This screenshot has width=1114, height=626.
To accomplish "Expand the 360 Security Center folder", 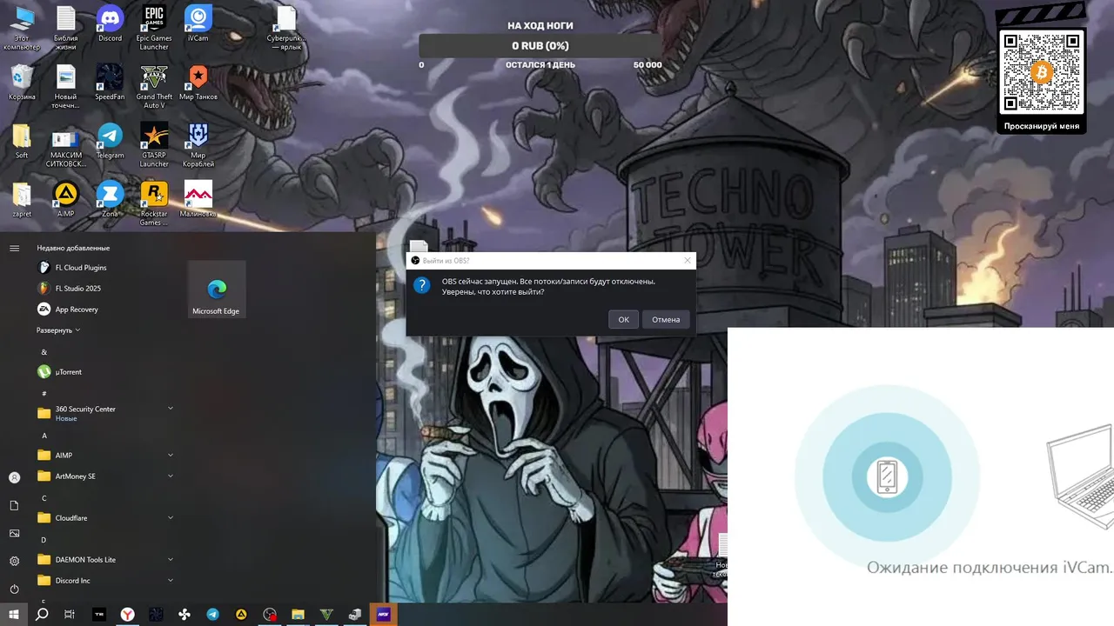I will coord(104,413).
